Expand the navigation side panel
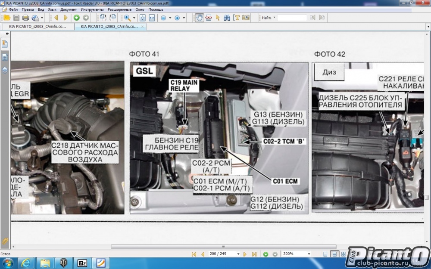Image resolution: width=431 pixels, height=269 pixels. pyautogui.click(x=7, y=34)
